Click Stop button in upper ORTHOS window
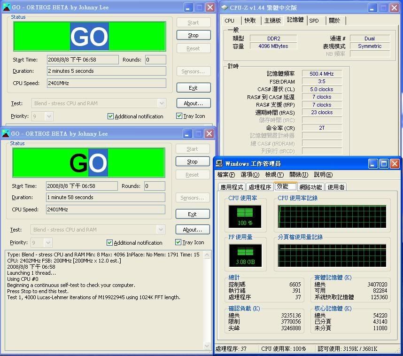403x356 pixels. pos(194,35)
